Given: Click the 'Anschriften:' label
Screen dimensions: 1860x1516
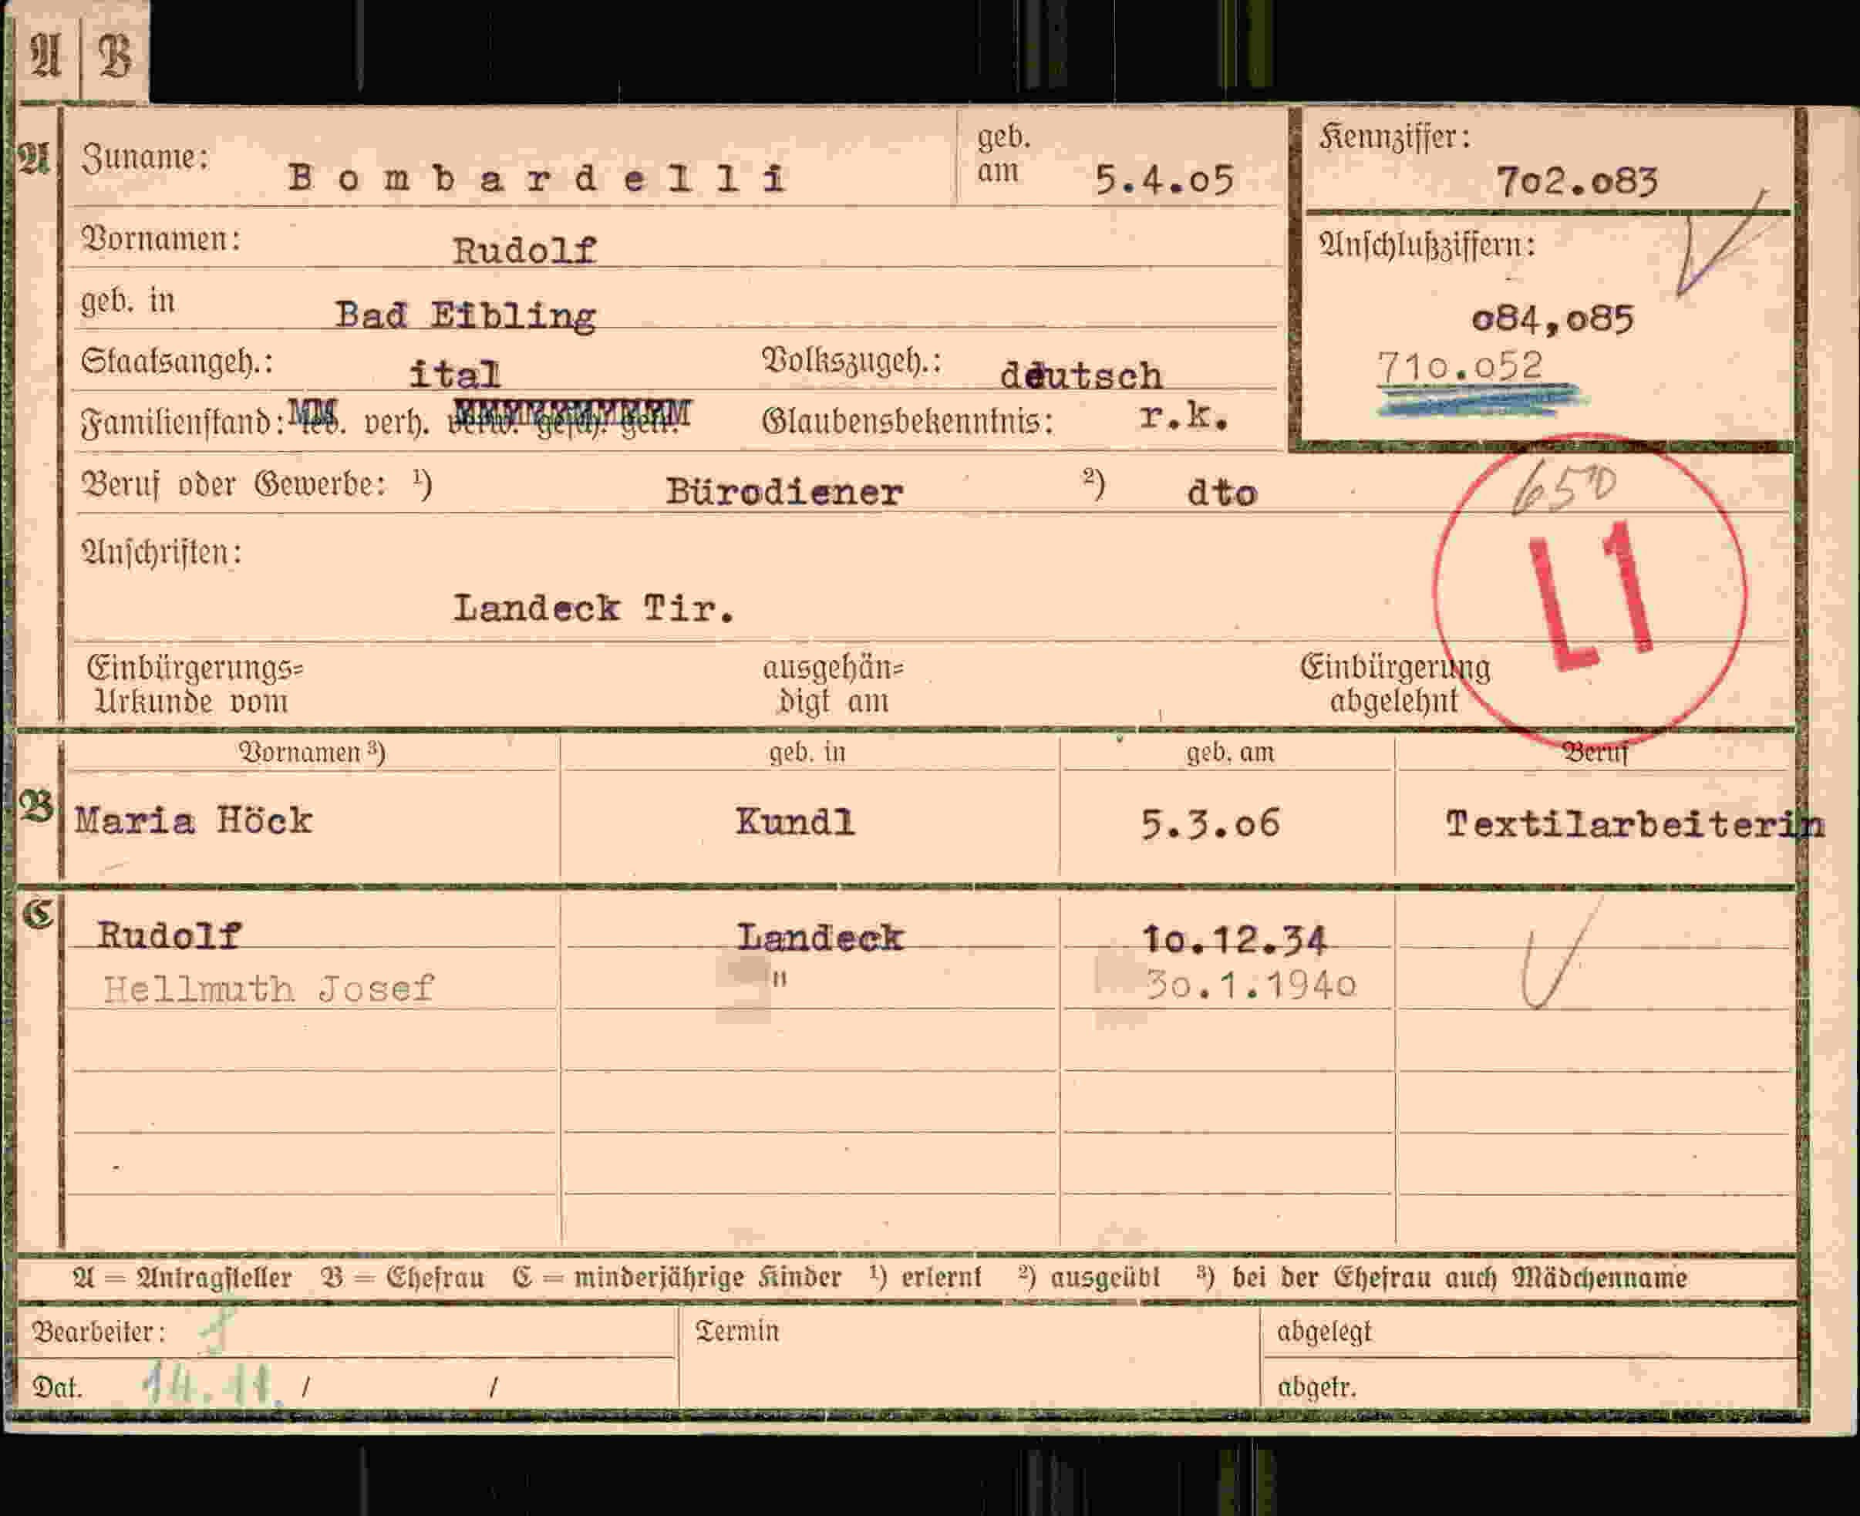Looking at the screenshot, I should tap(160, 552).
